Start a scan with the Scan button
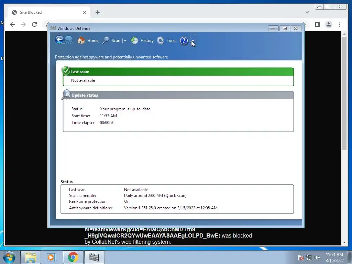The height and width of the screenshot is (264, 352). coord(112,41)
